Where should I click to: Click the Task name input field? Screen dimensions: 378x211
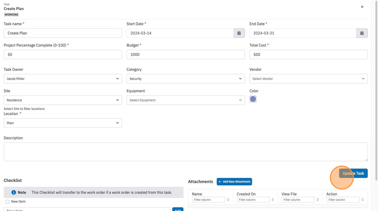coord(63,33)
